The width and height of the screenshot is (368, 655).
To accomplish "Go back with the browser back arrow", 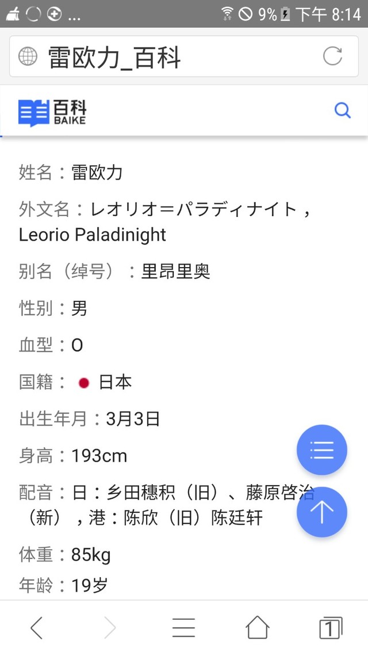I will pos(36,627).
